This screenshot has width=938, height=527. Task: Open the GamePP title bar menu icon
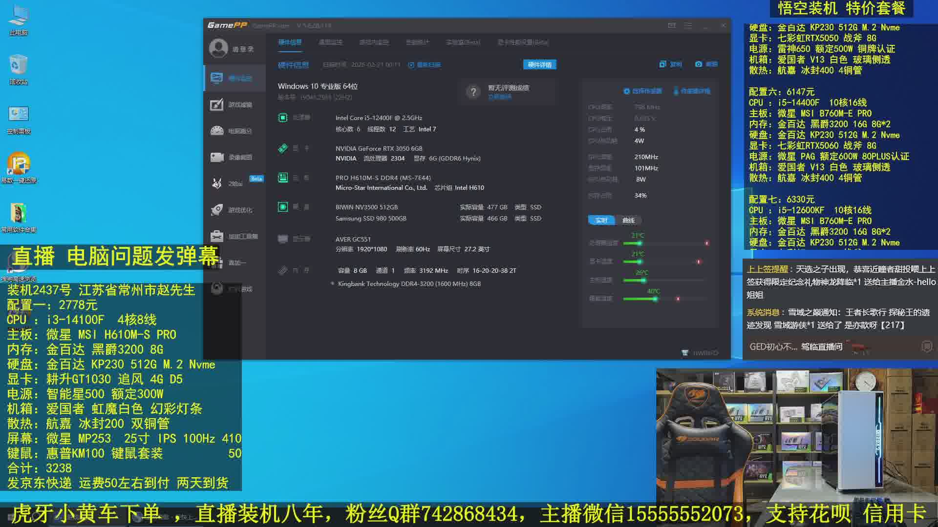coord(688,25)
